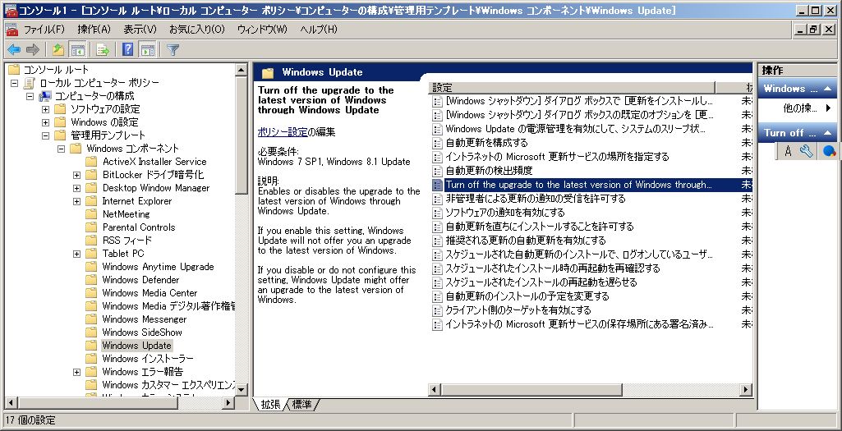This screenshot has width=842, height=431.
Task: Restore the inner MMC child window button
Action: coord(813,30)
